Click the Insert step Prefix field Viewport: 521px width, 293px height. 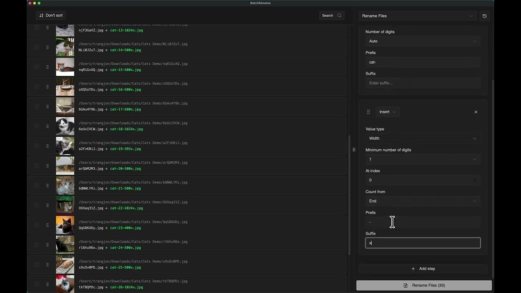pyautogui.click(x=423, y=222)
